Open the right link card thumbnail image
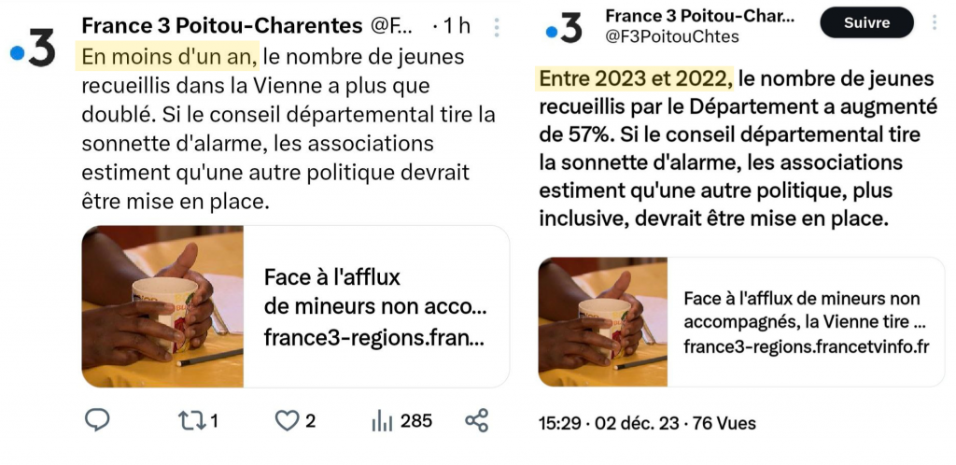The image size is (956, 465). point(603,322)
